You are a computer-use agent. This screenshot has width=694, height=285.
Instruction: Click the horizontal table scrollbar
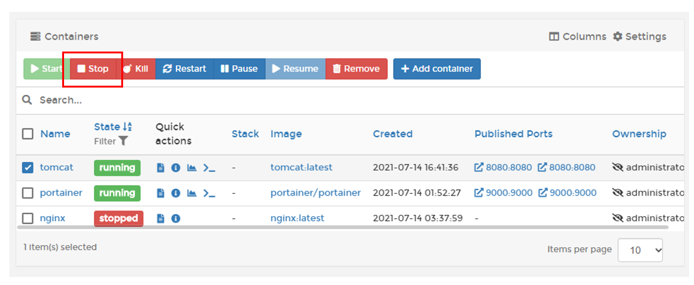343,227
